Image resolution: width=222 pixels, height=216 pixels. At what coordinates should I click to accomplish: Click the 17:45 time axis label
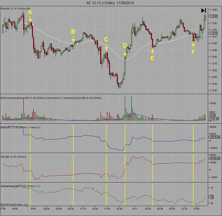107,209
